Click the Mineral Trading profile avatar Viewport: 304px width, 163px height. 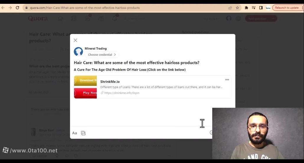pos(79,52)
